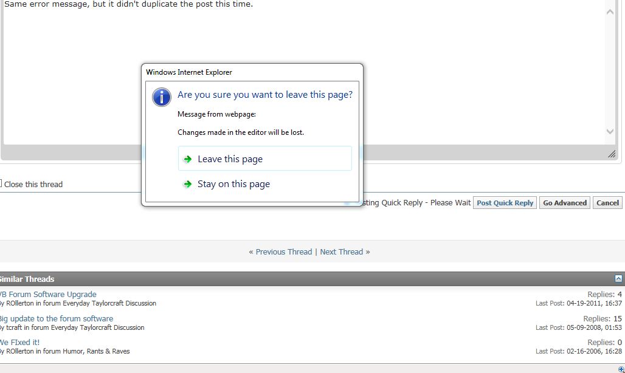The width and height of the screenshot is (625, 373).
Task: Open VB Forum Software Upgrade thread
Action: pos(48,294)
